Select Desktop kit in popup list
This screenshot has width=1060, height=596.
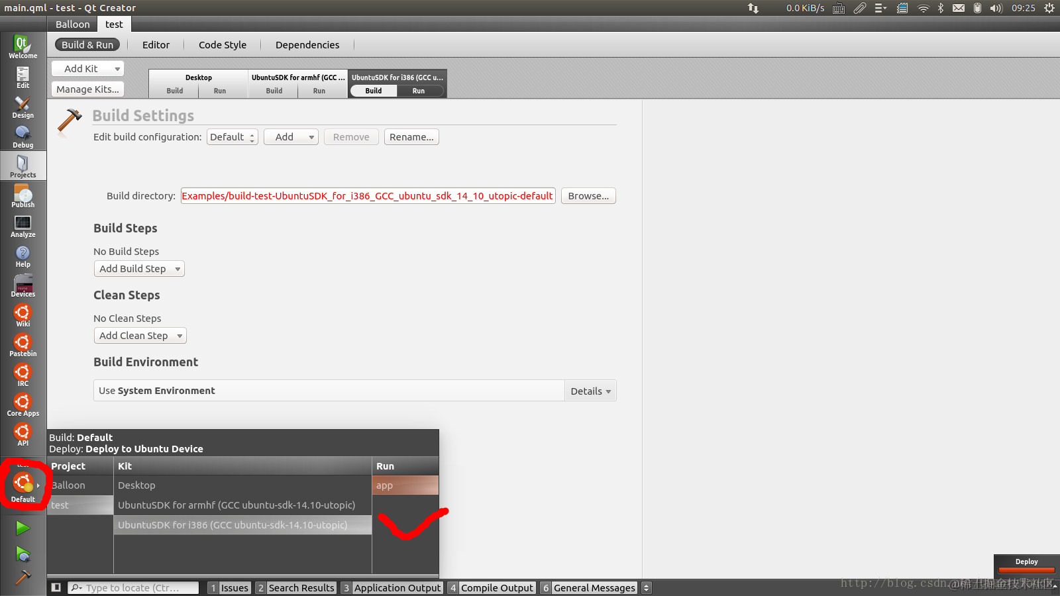(242, 485)
